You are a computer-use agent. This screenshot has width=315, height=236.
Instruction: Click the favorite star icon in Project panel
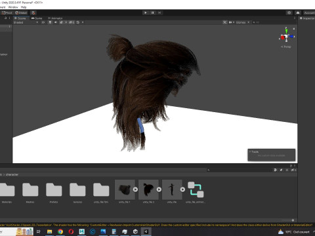pyautogui.click(x=287, y=170)
